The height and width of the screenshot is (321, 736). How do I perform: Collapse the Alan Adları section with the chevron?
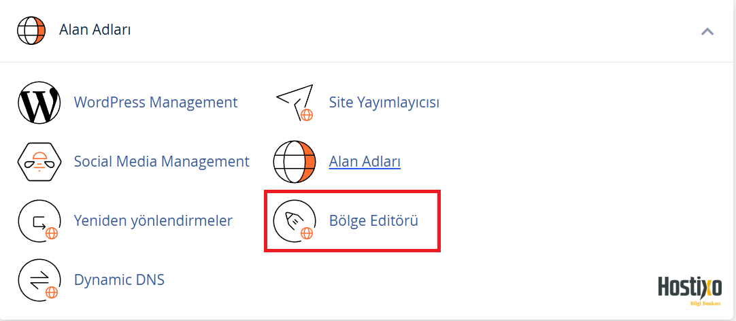[707, 31]
